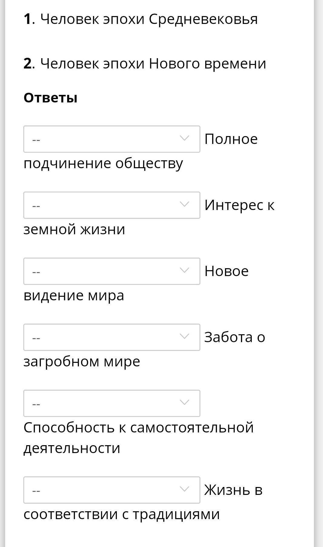Click the 'Способность к самостоятельной деятельности' text
The image size is (323, 547).
pyautogui.click(x=138, y=438)
